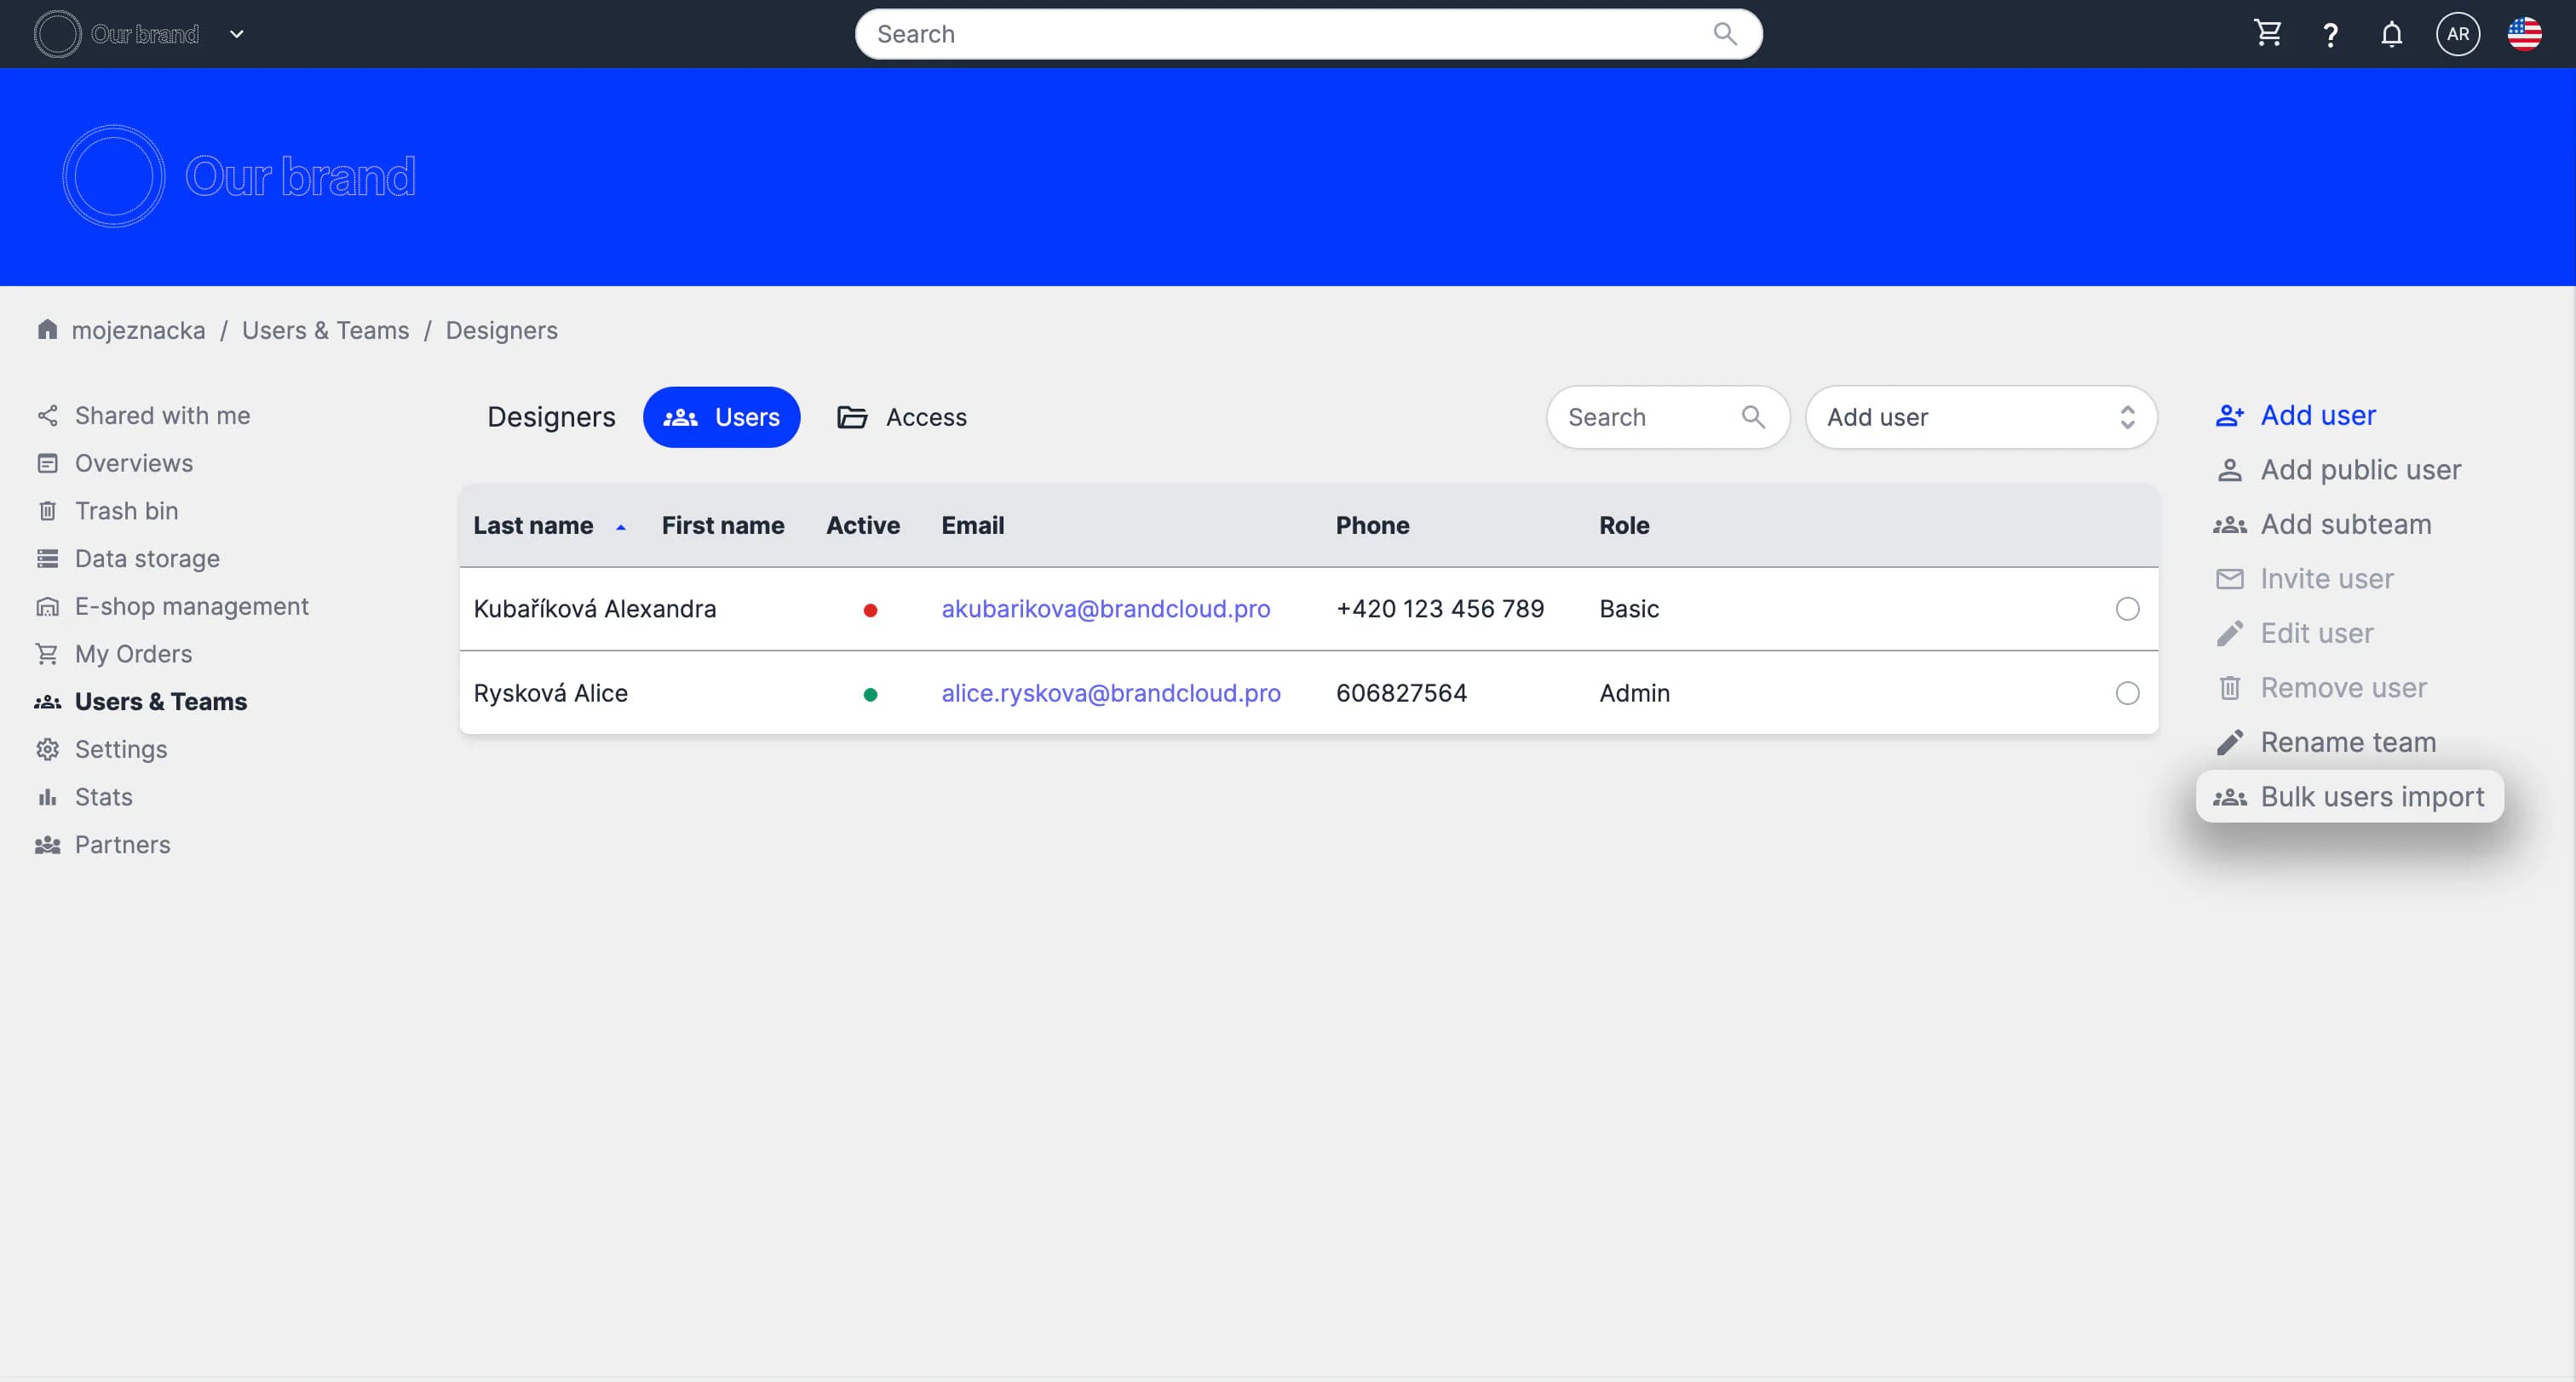Expand the Our brand dropdown chevron
The width and height of the screenshot is (2576, 1382).
237,34
